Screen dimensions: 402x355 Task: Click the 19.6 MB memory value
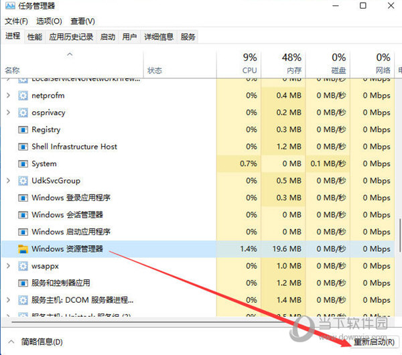(287, 249)
